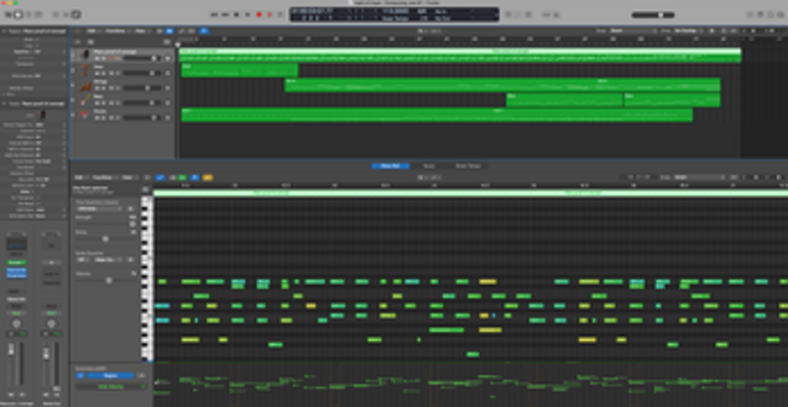Open the tracks area Edit menu
Image resolution: width=788 pixels, height=407 pixels.
[x=92, y=31]
